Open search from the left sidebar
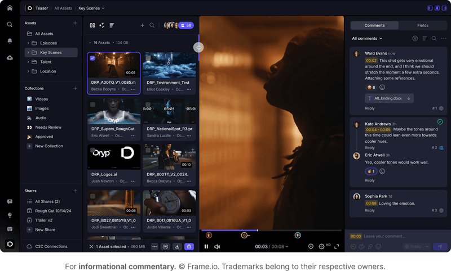The height and width of the screenshot is (271, 451). pyautogui.click(x=10, y=24)
